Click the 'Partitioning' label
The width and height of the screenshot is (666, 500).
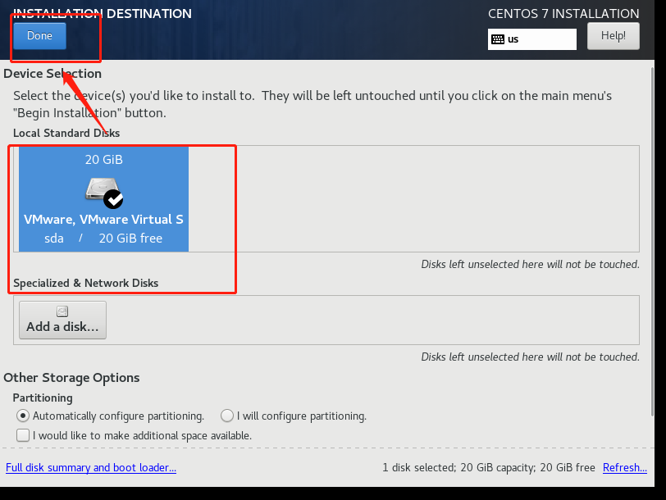click(43, 398)
